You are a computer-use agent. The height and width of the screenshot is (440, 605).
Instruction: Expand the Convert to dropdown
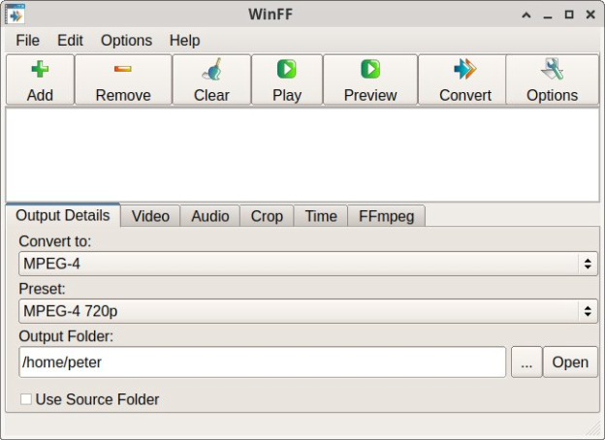tap(307, 264)
